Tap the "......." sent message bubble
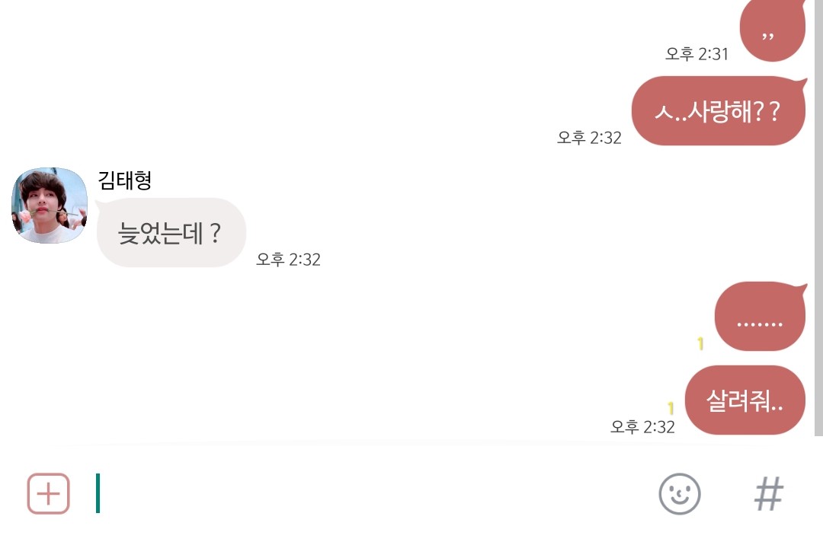The height and width of the screenshot is (542, 823). point(760,320)
